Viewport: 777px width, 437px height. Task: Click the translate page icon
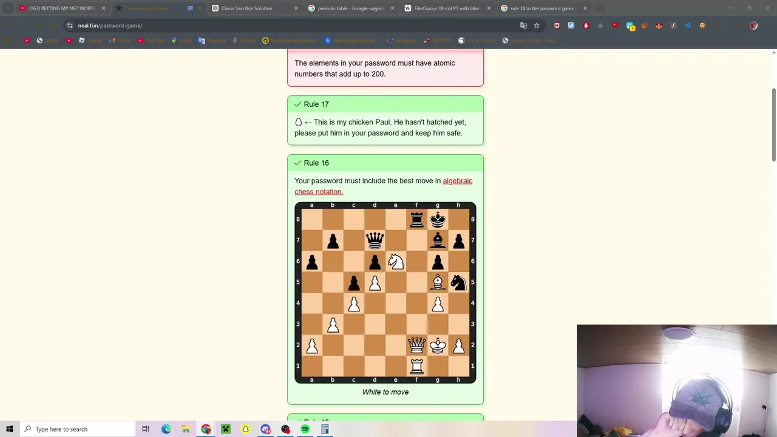point(523,25)
